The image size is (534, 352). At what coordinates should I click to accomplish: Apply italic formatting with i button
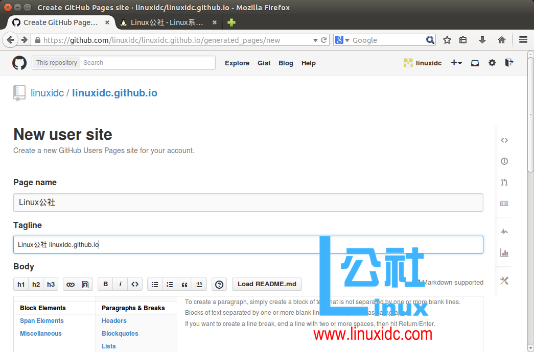[x=120, y=284]
